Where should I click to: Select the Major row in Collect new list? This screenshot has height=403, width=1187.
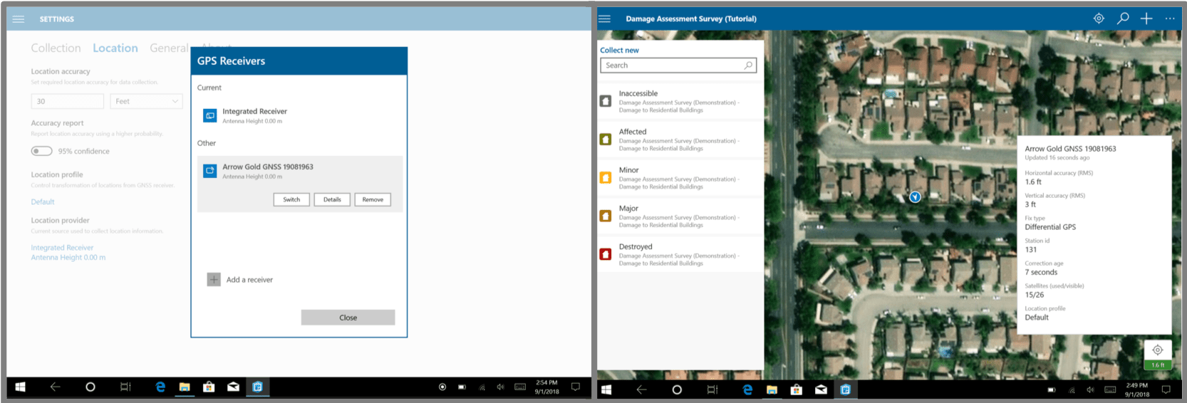pos(680,216)
